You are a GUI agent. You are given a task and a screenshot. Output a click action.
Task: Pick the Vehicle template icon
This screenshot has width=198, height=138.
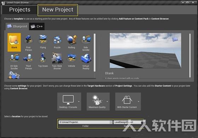pyautogui.click(x=71, y=60)
